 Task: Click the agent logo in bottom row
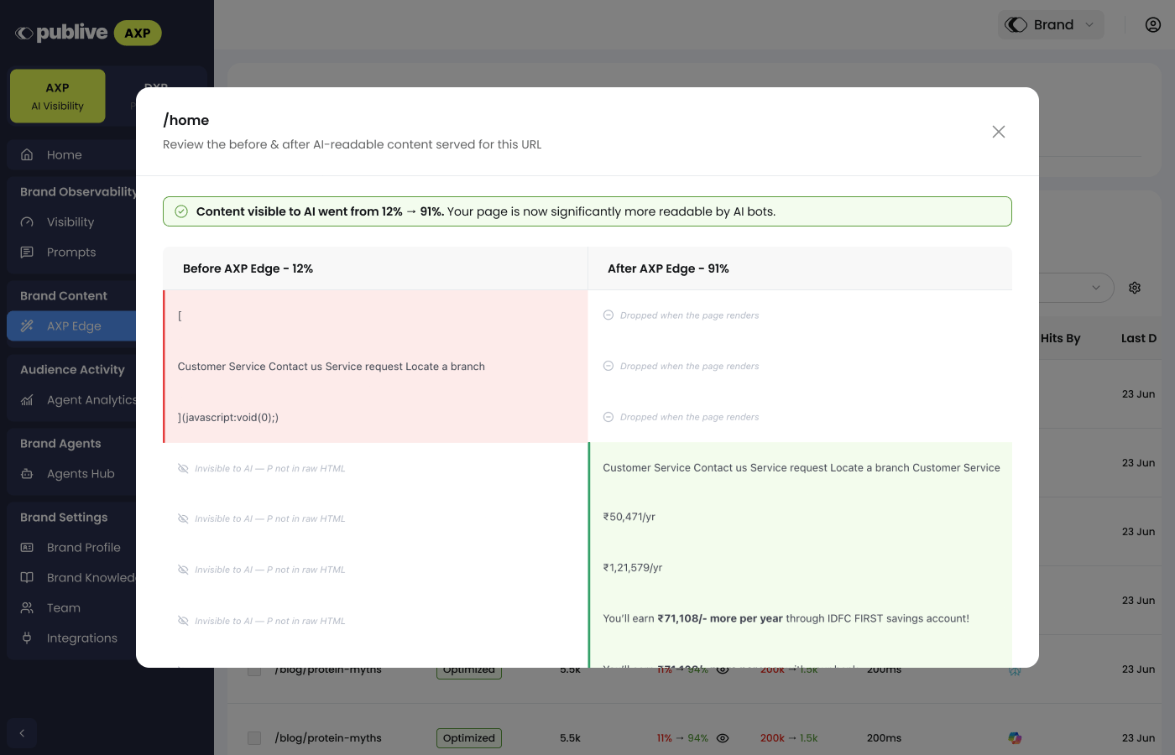click(x=1015, y=738)
